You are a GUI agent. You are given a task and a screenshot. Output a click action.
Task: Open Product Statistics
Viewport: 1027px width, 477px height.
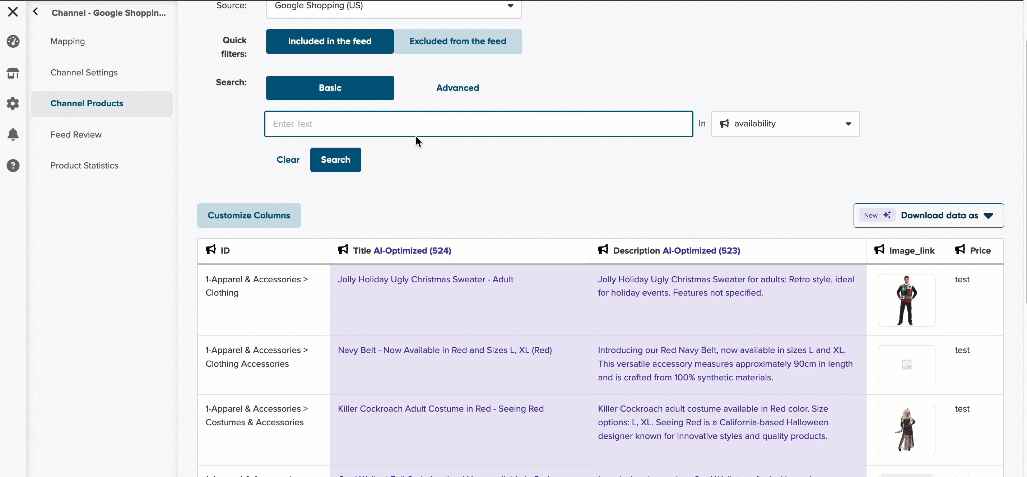click(x=84, y=166)
